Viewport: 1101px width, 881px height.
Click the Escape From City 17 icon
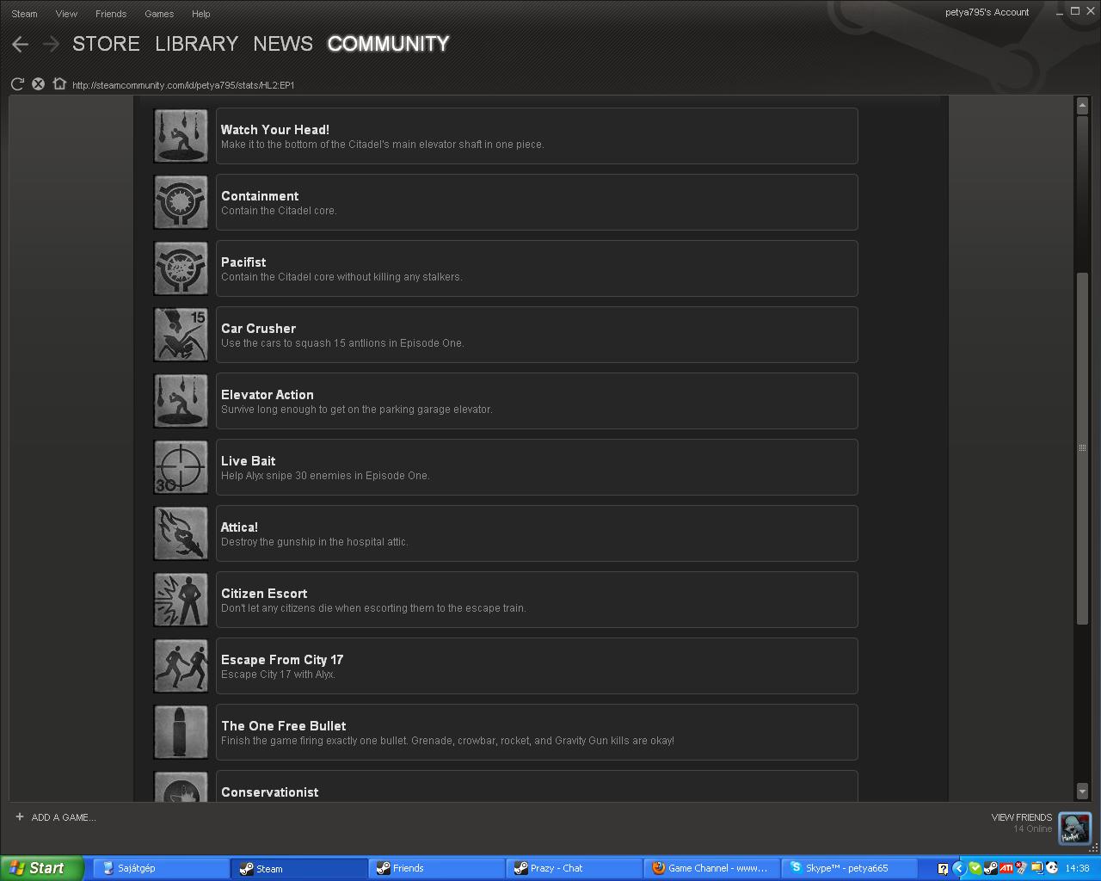click(x=181, y=666)
